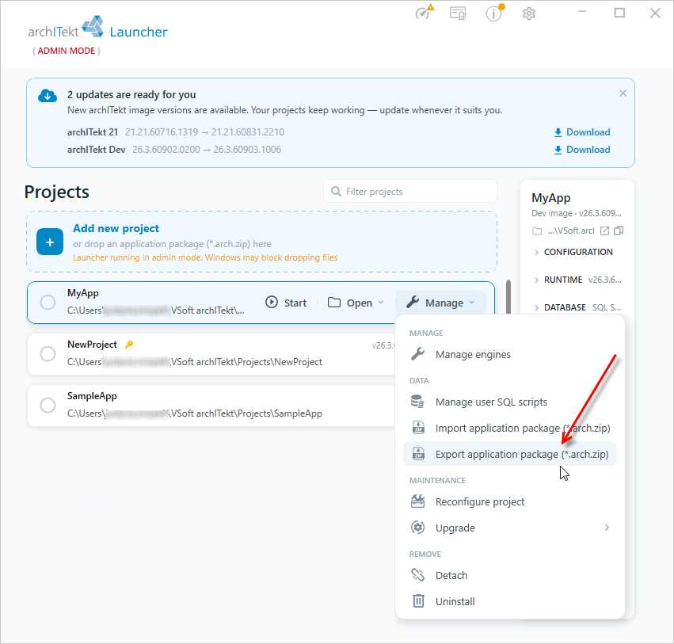
Task: Download the archITekt Dev update
Action: [x=582, y=150]
